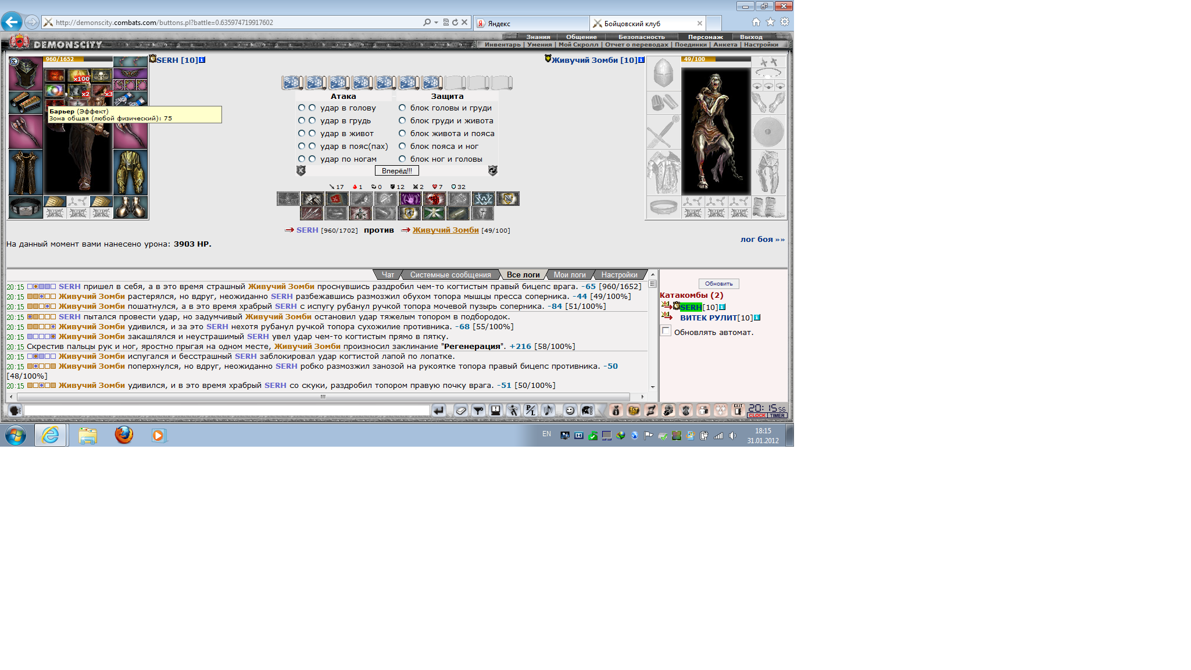Click SERH's 960/1652 health bar
This screenshot has height=670, width=1191.
(x=78, y=59)
